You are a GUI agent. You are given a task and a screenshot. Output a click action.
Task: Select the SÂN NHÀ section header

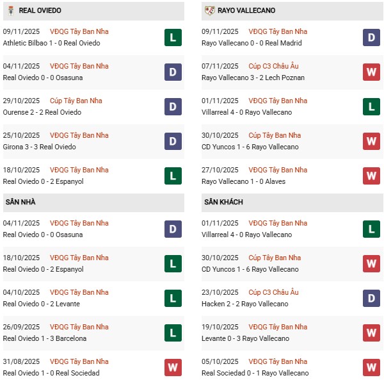[x=21, y=202]
